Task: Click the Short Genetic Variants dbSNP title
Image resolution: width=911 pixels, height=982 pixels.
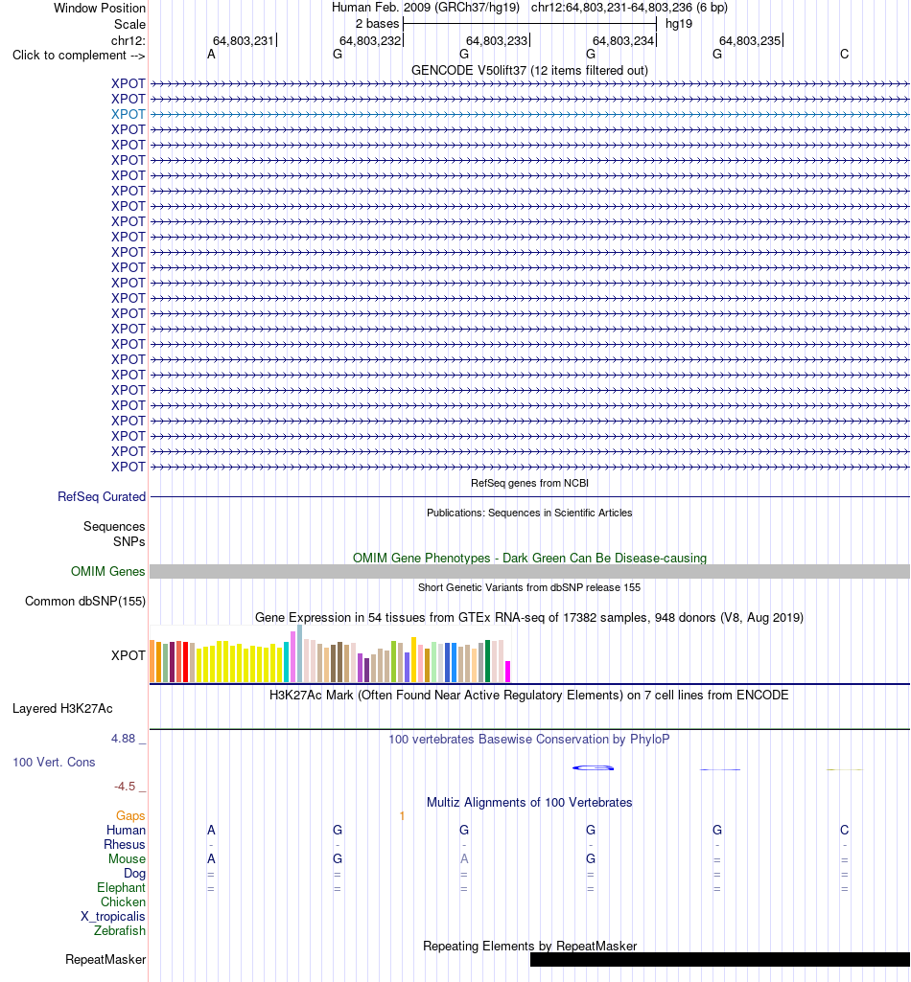Action: (529, 587)
